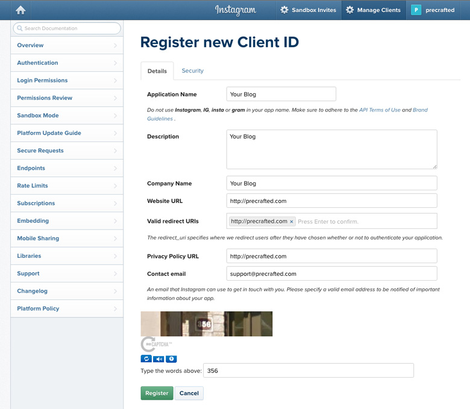This screenshot has height=409, width=470.
Task: Click the captcha answer field
Action: [309, 370]
